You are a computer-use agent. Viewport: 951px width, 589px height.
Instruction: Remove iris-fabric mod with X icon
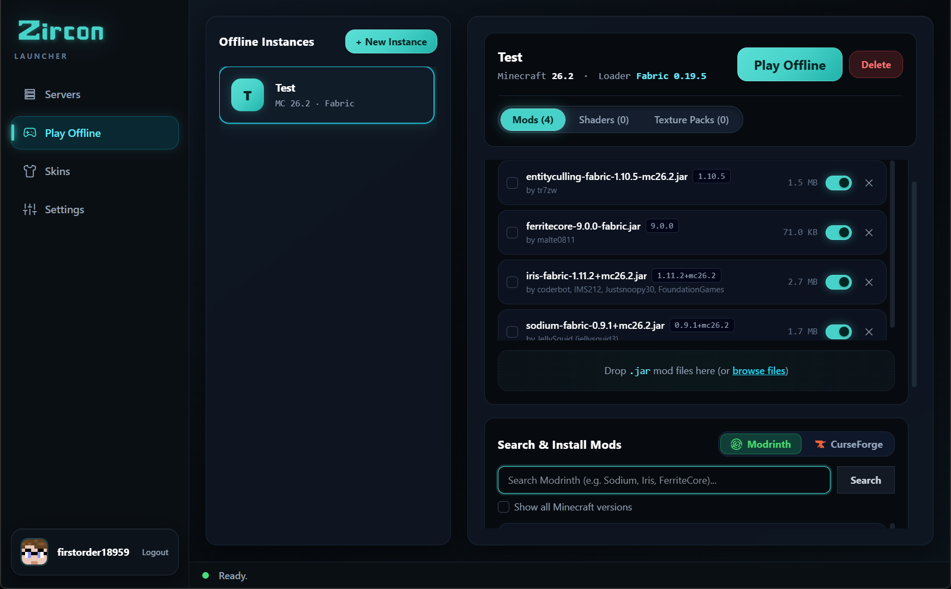pyautogui.click(x=869, y=282)
